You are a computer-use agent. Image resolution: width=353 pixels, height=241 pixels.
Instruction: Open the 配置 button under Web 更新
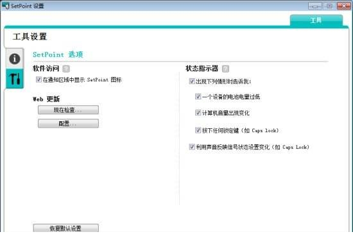(x=68, y=124)
